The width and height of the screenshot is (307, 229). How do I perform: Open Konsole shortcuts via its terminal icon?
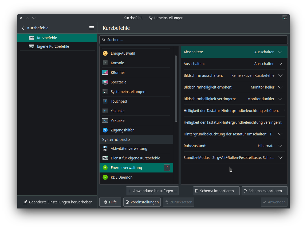coord(105,63)
